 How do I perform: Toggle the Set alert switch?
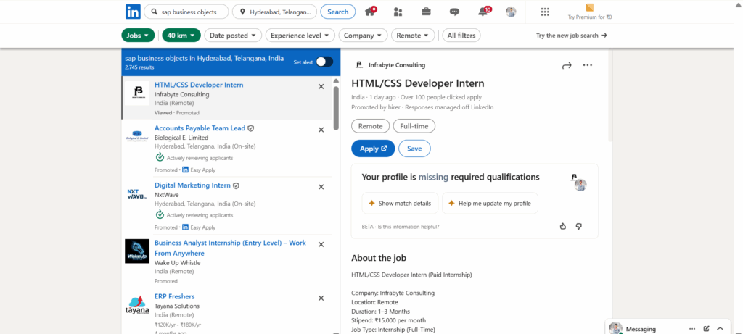324,62
